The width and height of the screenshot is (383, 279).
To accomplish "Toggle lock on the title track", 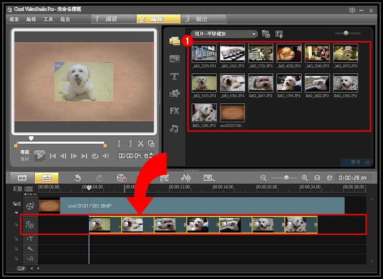I will 16,239.
